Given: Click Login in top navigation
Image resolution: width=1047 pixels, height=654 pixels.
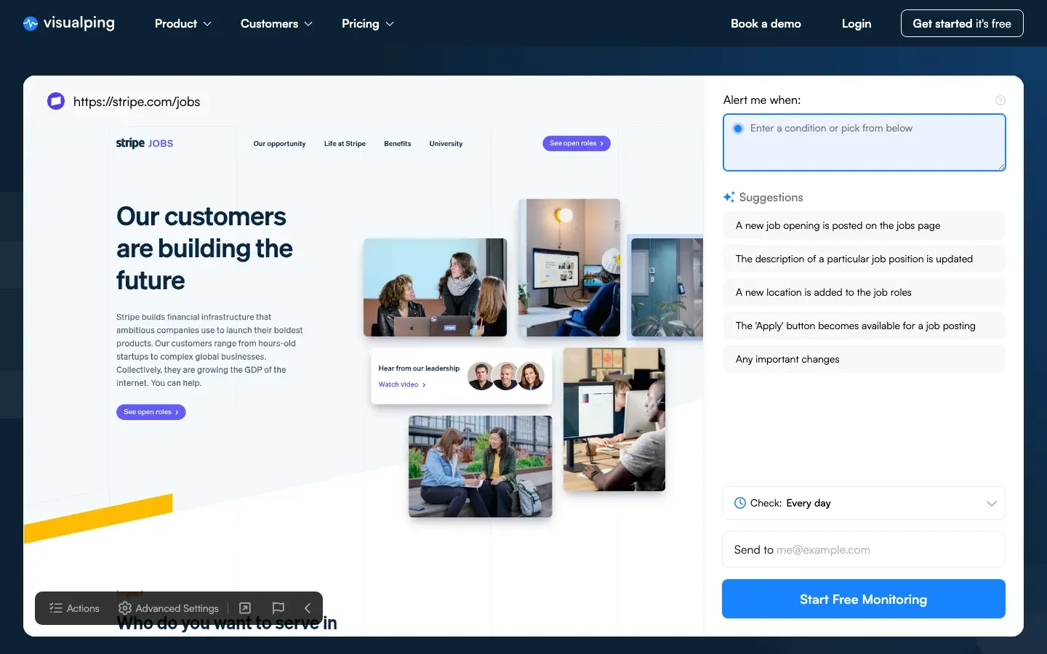Looking at the screenshot, I should point(857,23).
